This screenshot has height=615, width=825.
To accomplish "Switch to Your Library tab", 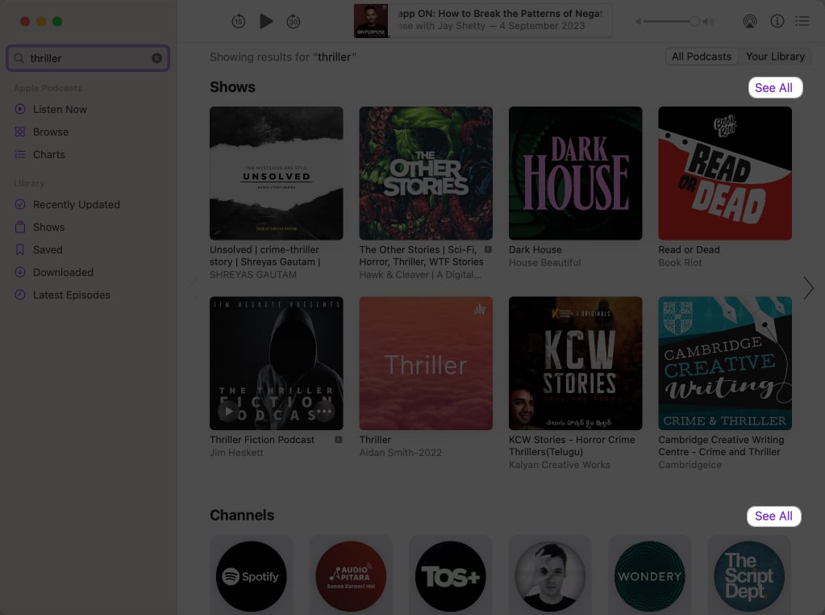I will click(774, 56).
